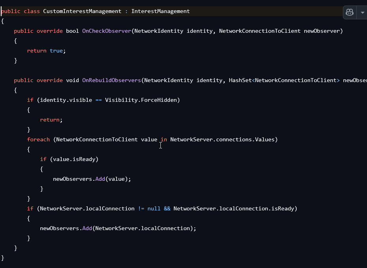This screenshot has width=367, height=268.
Task: Click the bool return type keyword
Action: coord(73,31)
